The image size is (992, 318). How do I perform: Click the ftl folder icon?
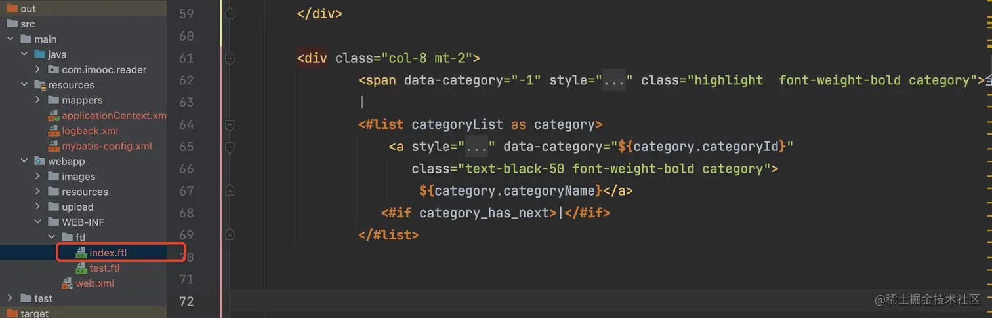(x=68, y=238)
